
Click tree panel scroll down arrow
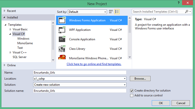tap(53, 60)
